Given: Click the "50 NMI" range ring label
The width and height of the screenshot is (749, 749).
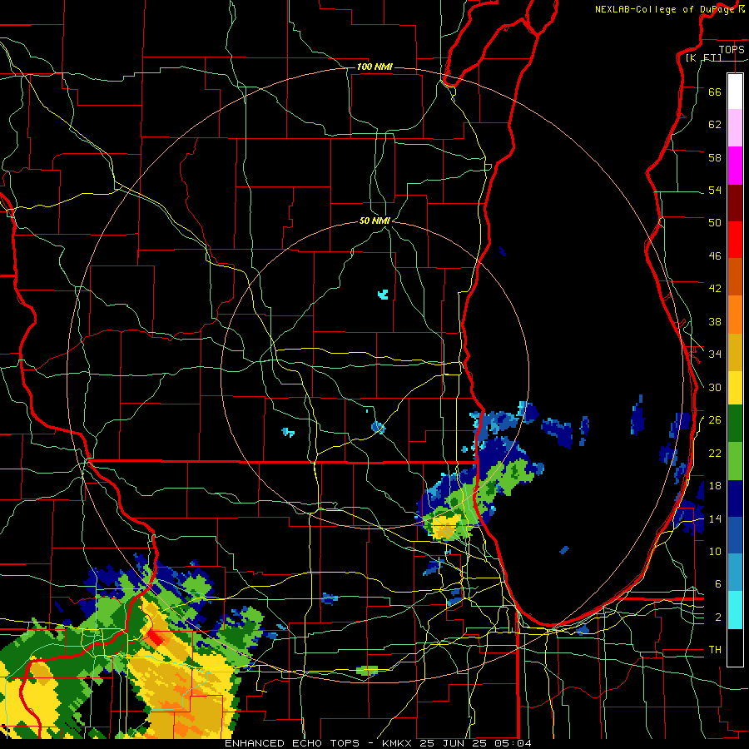Looking at the screenshot, I should click(x=374, y=221).
